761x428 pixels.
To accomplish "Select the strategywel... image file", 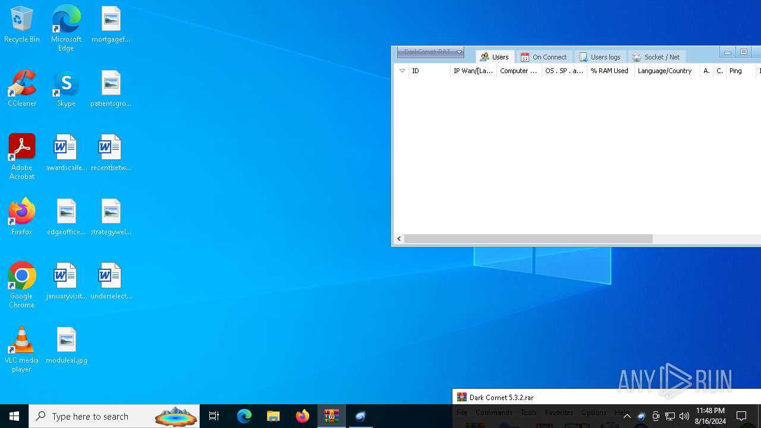I will pyautogui.click(x=111, y=218).
